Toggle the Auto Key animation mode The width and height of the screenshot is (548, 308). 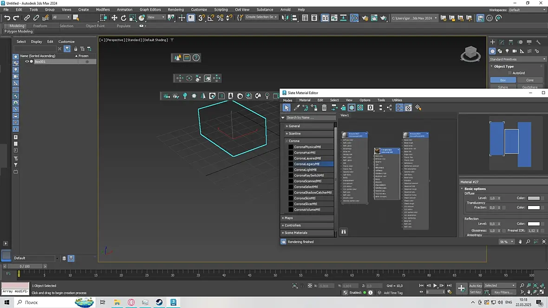(476, 286)
